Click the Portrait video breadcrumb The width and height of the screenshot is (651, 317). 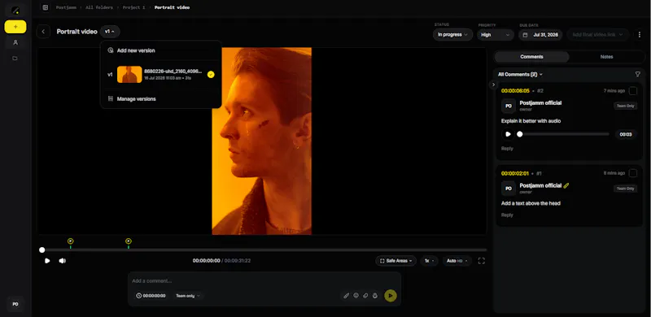[x=172, y=7]
